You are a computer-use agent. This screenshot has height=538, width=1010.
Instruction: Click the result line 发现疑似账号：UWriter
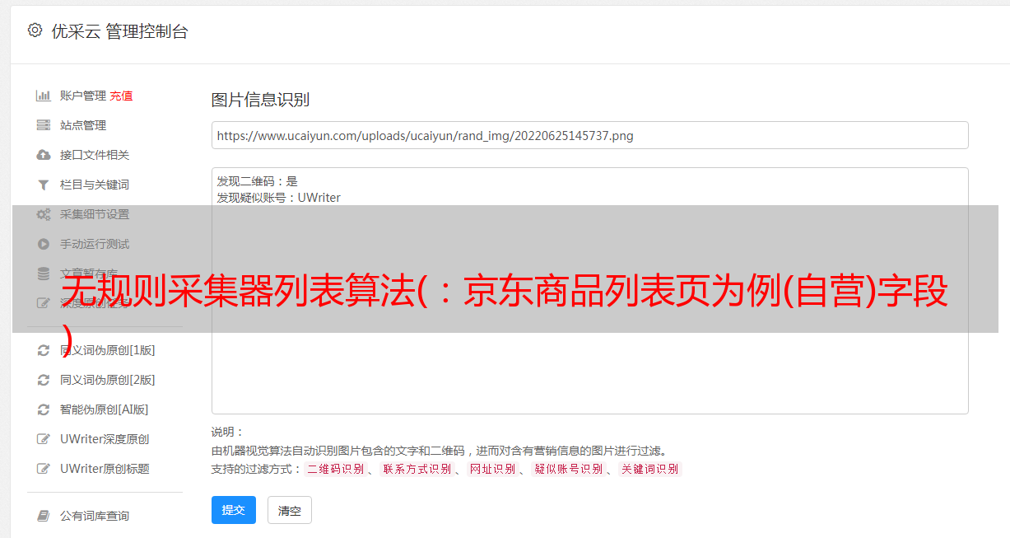pyautogui.click(x=279, y=198)
